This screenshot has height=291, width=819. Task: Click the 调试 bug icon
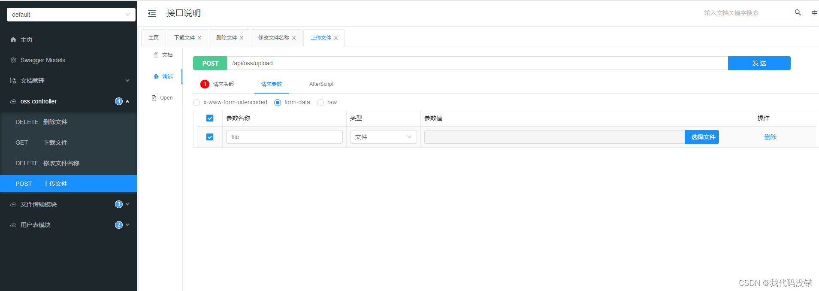point(156,76)
